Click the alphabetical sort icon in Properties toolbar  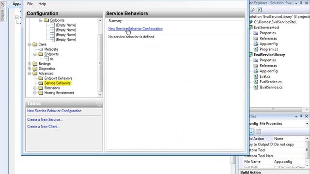251,131
